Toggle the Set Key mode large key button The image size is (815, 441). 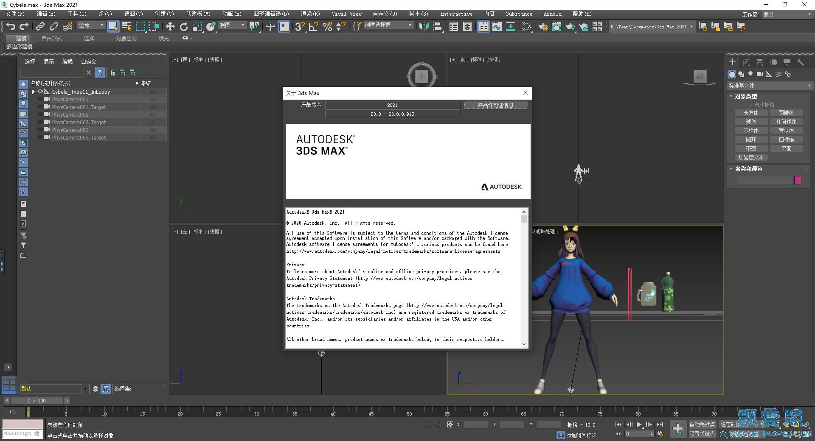[678, 429]
